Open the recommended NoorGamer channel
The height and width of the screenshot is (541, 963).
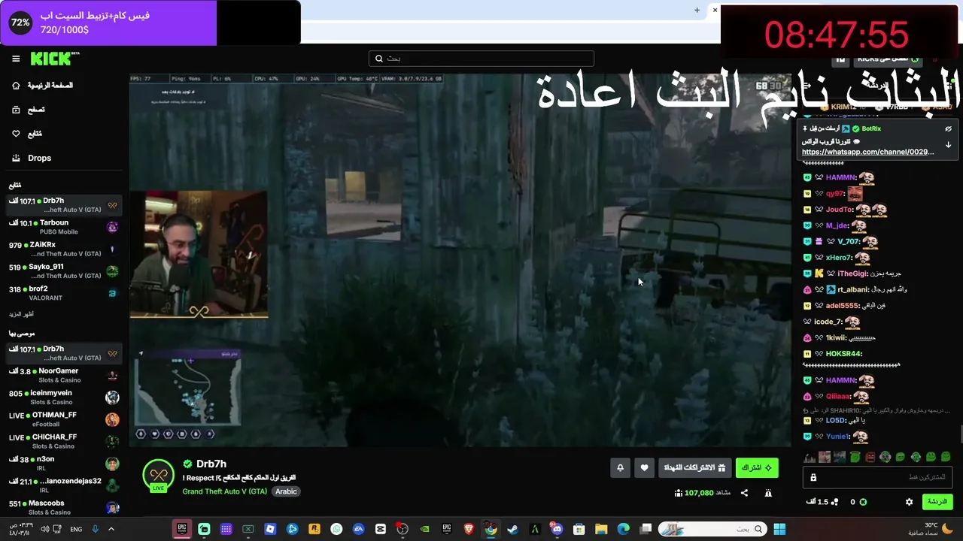tap(63, 376)
